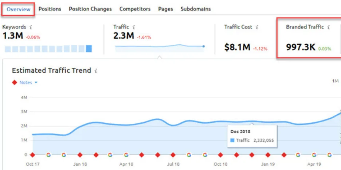Click the Branded Traffic info icon
This screenshot has width=341, height=170.
328,27
